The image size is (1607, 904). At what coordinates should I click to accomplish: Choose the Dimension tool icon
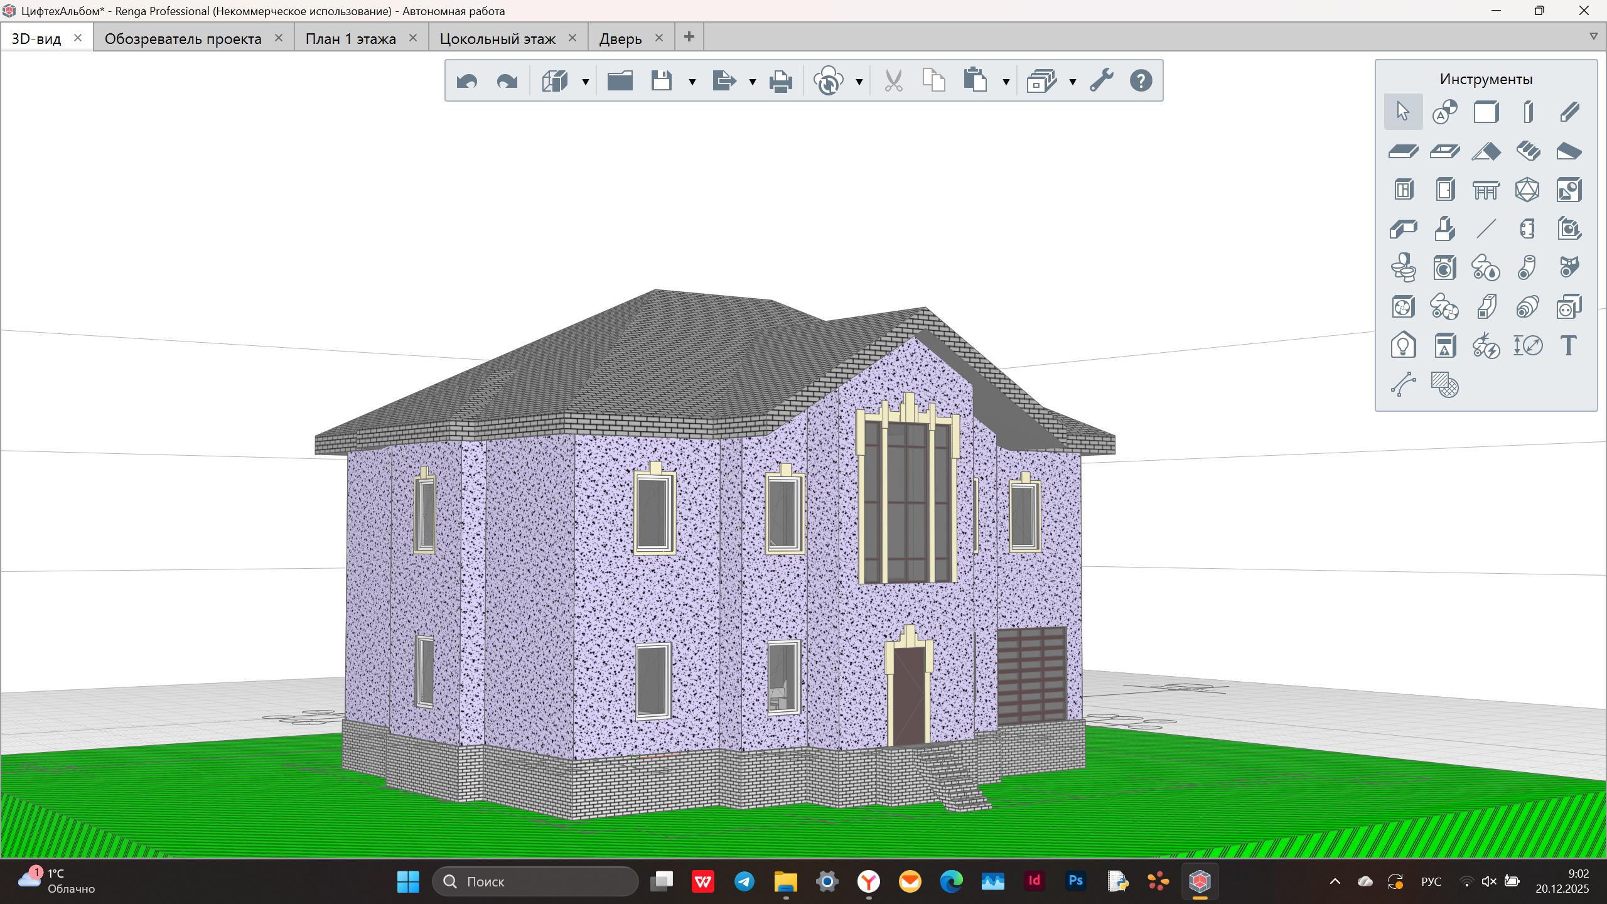coord(1527,346)
